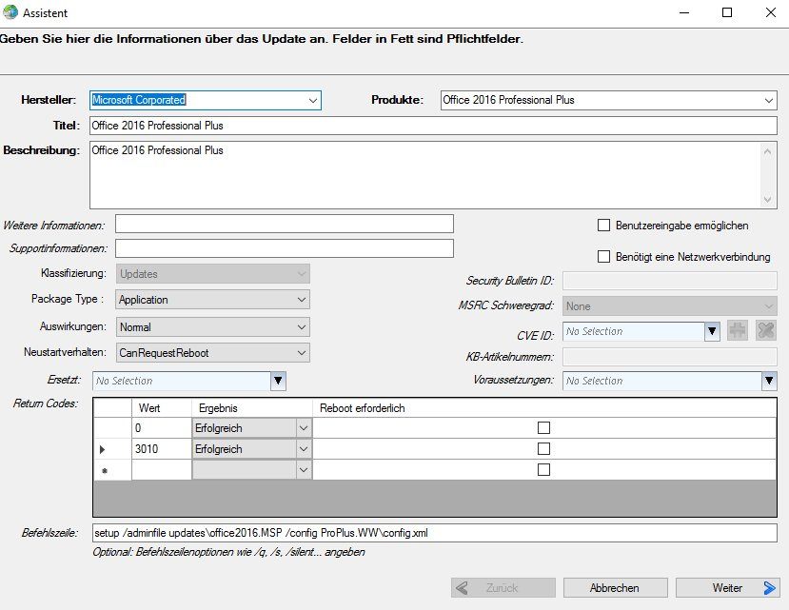Open Ergebnis dropdown in the new empty row
This screenshot has height=610, width=789.
[303, 470]
